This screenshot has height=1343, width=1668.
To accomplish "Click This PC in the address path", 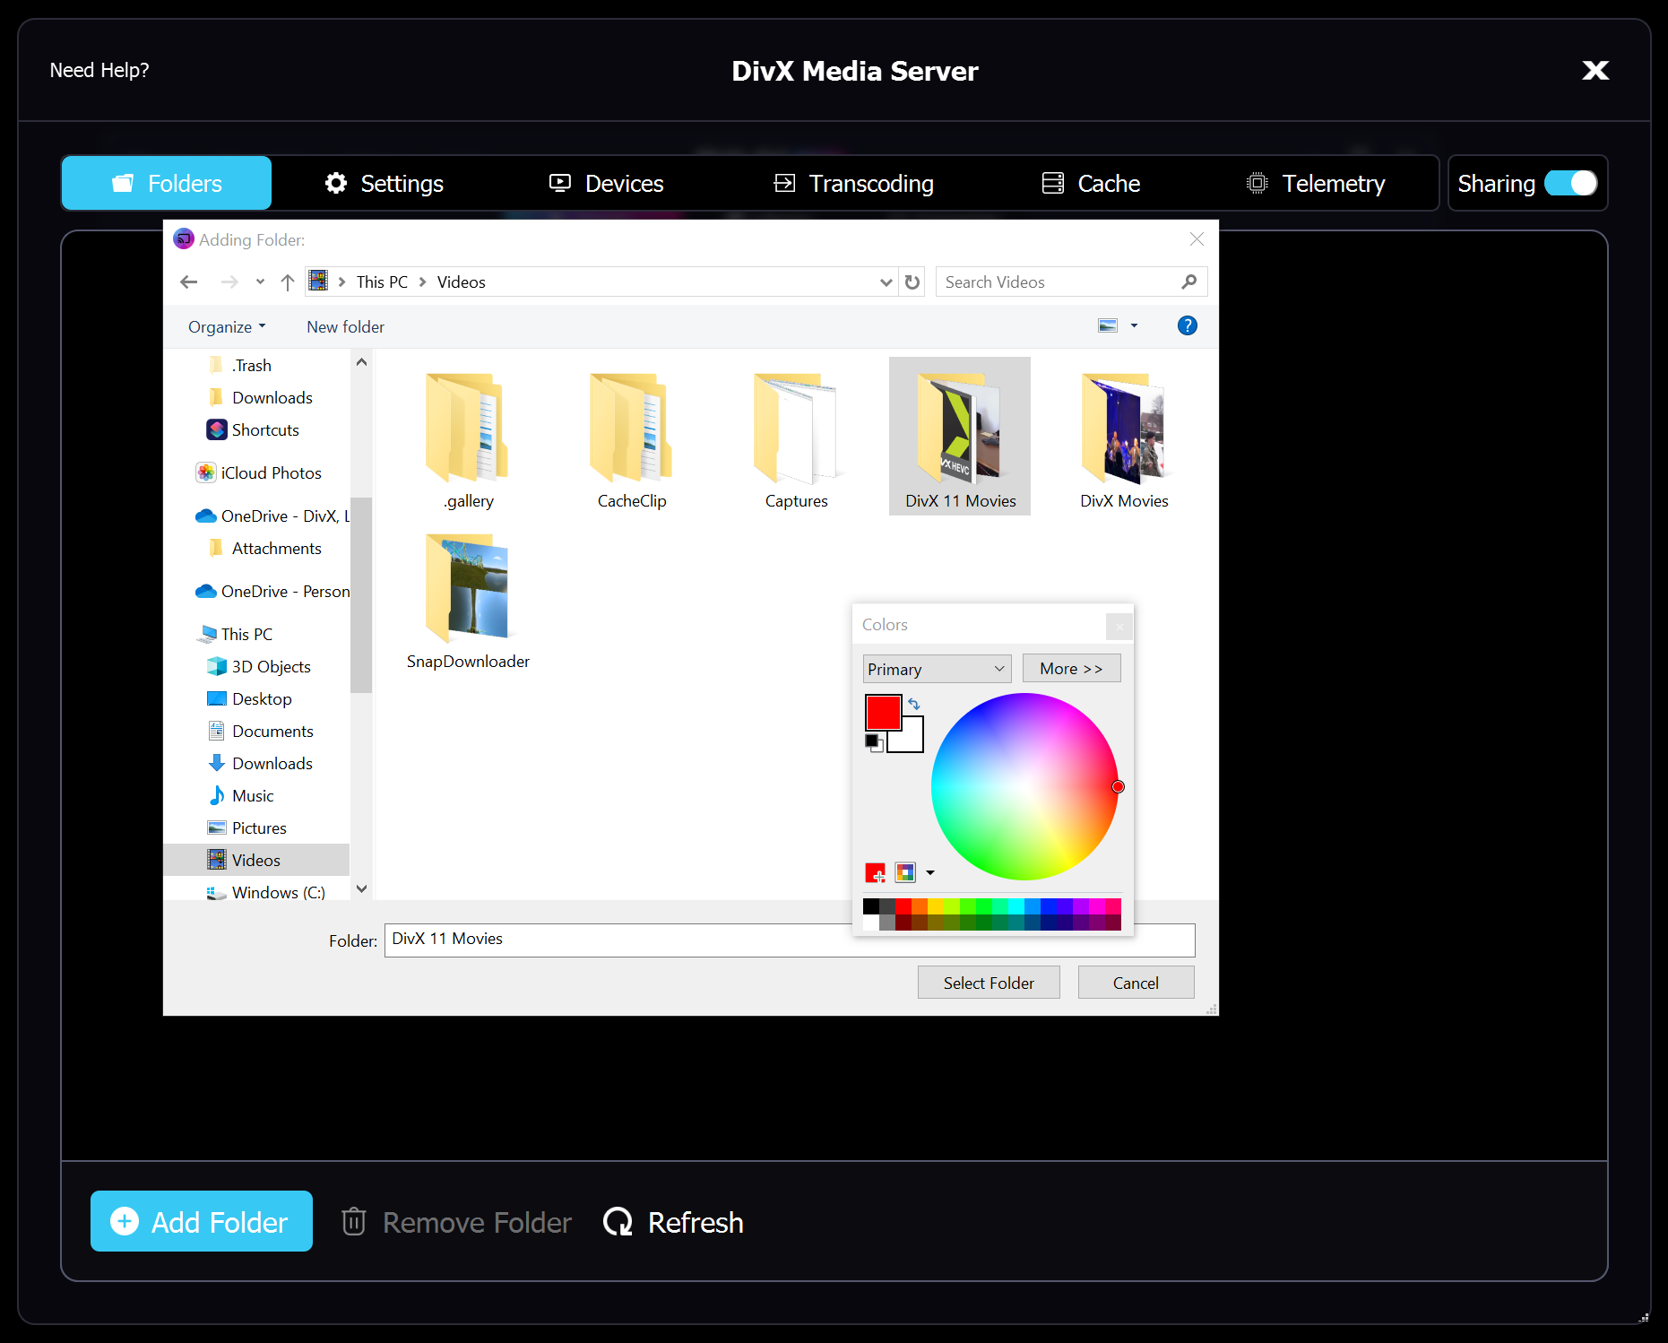I will coord(382,282).
